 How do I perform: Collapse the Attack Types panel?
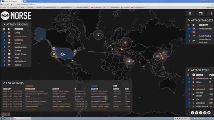[189, 70]
